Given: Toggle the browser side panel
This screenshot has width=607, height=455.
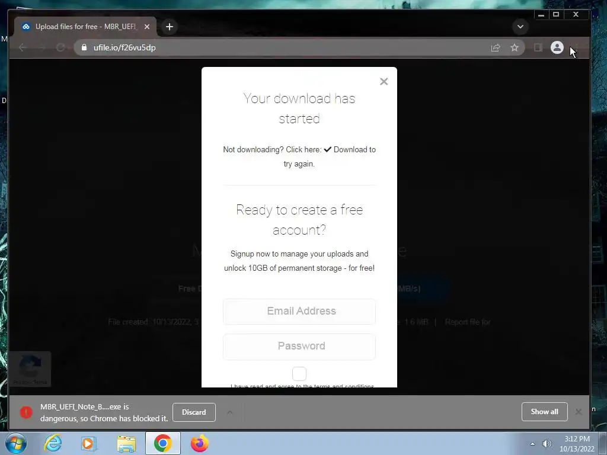Looking at the screenshot, I should tap(538, 47).
